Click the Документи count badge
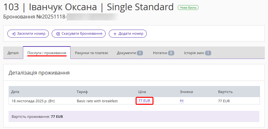The width and height of the screenshot is (268, 129). [140, 53]
